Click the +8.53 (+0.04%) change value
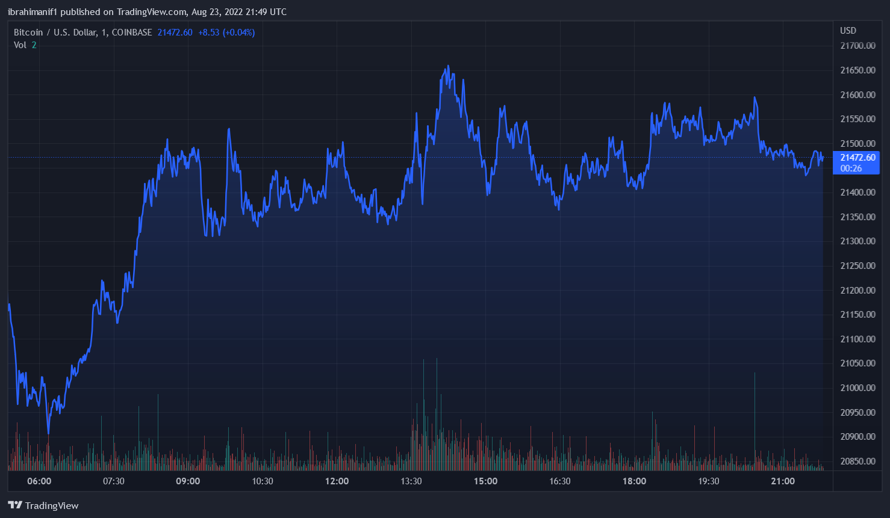This screenshot has height=518, width=890. tap(226, 32)
